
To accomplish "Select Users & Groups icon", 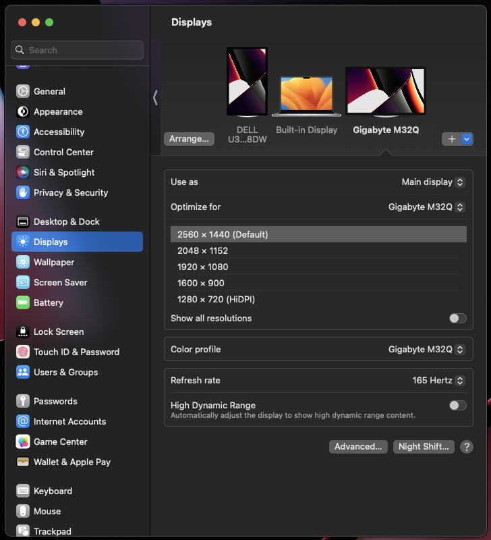I will pyautogui.click(x=23, y=372).
